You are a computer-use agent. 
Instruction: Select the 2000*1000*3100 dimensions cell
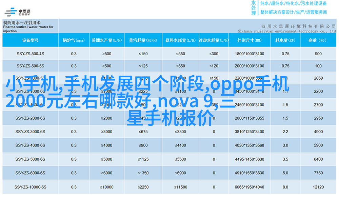pos(250,66)
